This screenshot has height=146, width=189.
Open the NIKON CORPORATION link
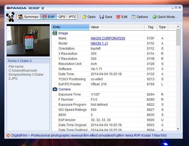pos(108,38)
